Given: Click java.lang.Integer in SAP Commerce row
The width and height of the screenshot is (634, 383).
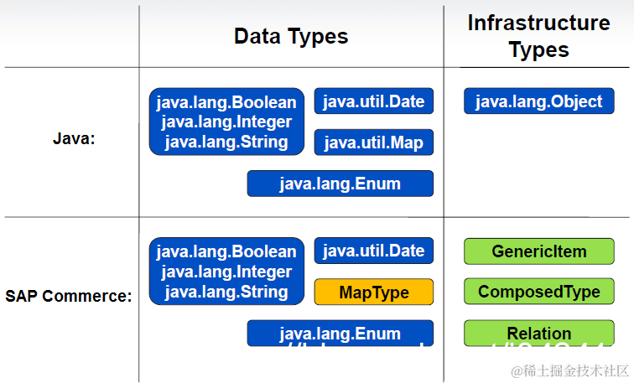Looking at the screenshot, I should pyautogui.click(x=226, y=272).
